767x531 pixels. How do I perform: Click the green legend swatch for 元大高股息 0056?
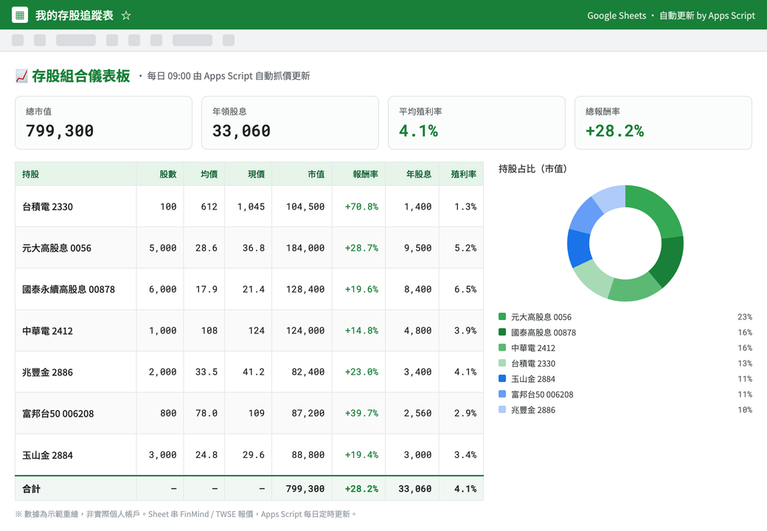pyautogui.click(x=502, y=317)
